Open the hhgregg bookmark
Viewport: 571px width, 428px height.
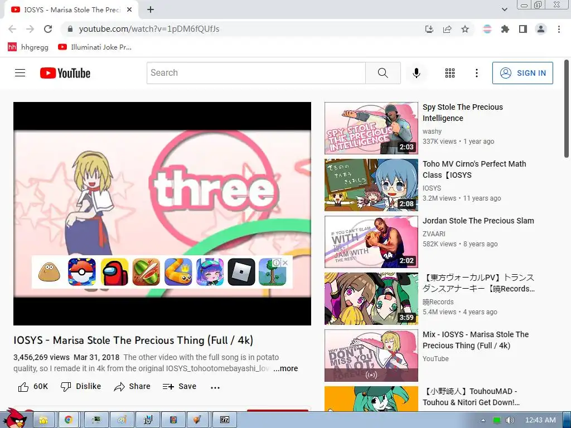[x=28, y=47]
